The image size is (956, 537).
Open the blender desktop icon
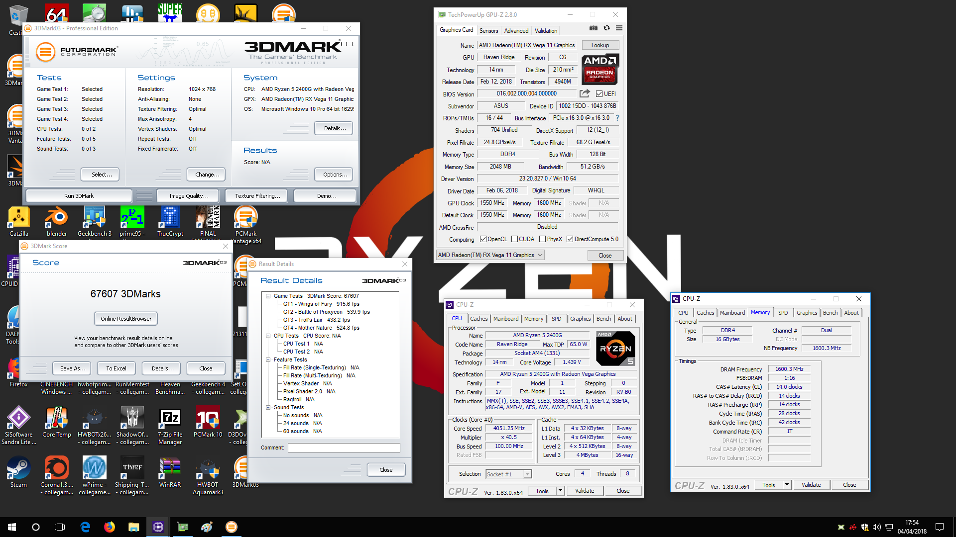pyautogui.click(x=57, y=222)
